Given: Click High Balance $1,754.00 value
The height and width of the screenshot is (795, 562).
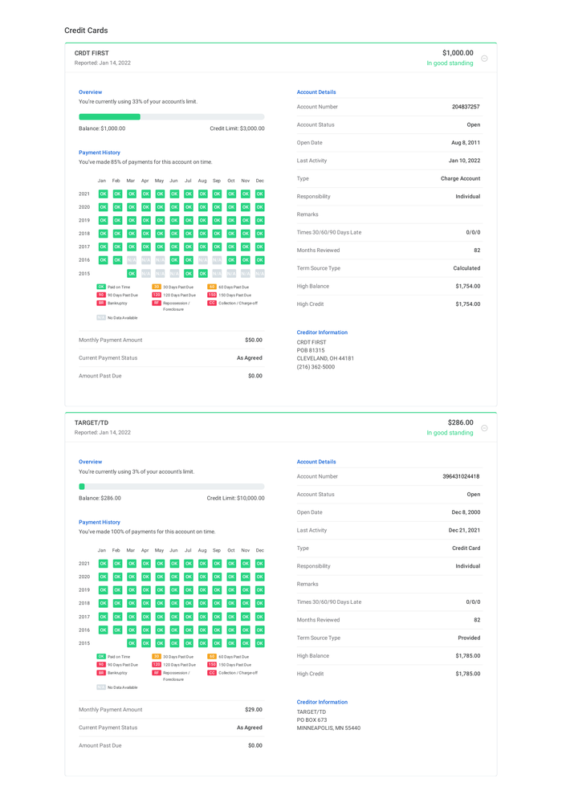Looking at the screenshot, I should click(468, 287).
